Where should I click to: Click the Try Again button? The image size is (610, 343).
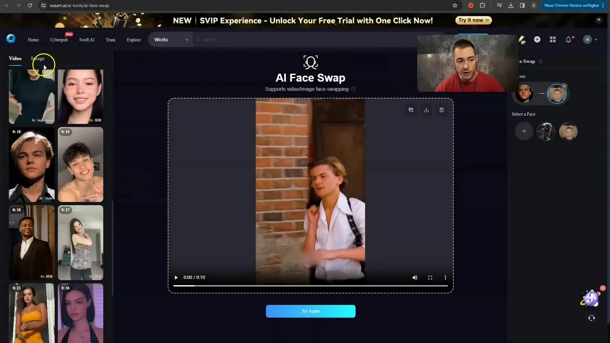click(310, 311)
